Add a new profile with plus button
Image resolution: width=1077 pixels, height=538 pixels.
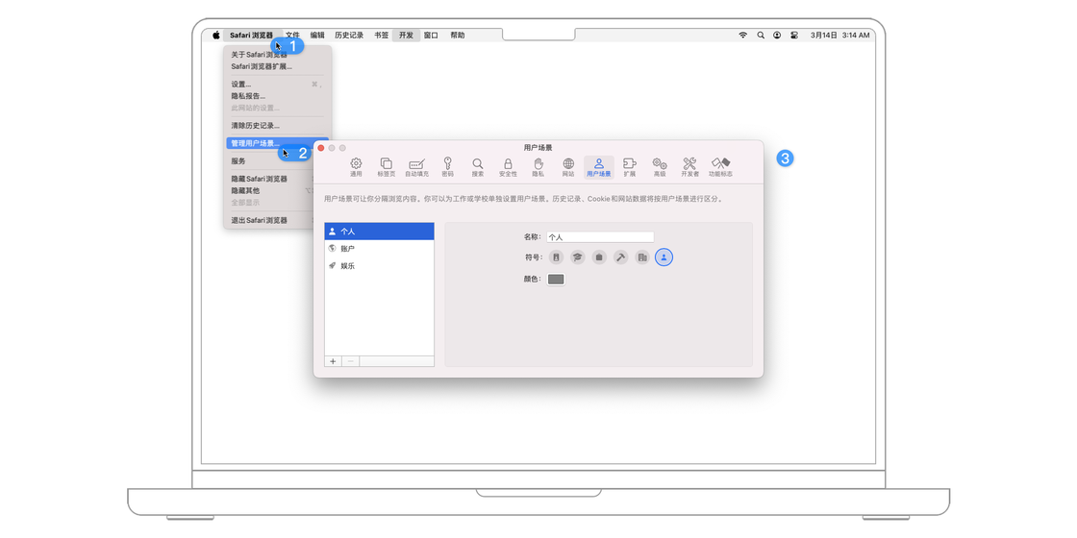pos(333,361)
